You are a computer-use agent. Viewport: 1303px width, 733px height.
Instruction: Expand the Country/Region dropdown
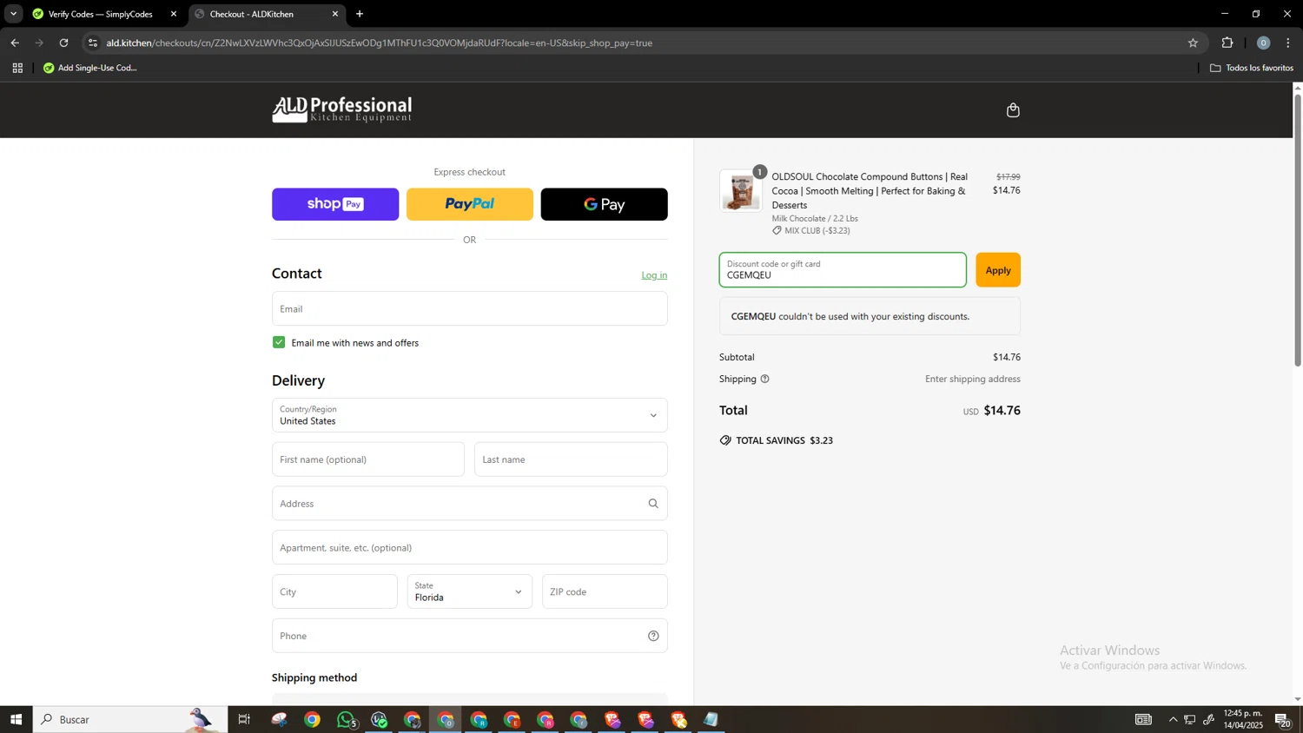(x=469, y=415)
